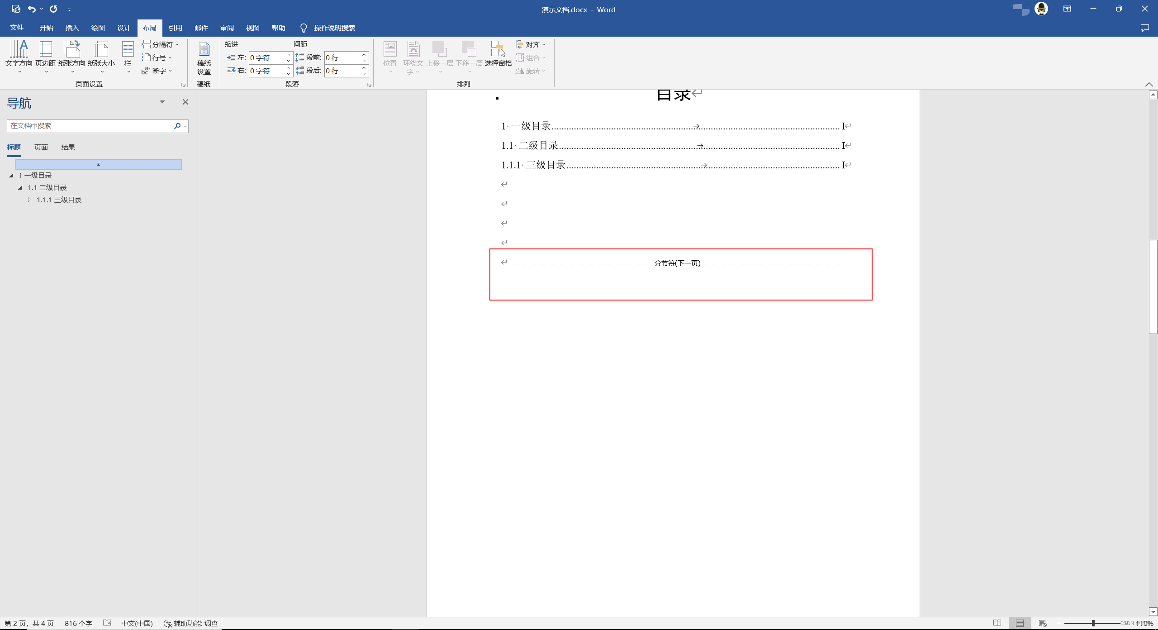Collapse the 一级目录 heading in navigation
This screenshot has width=1158, height=630.
coord(11,176)
